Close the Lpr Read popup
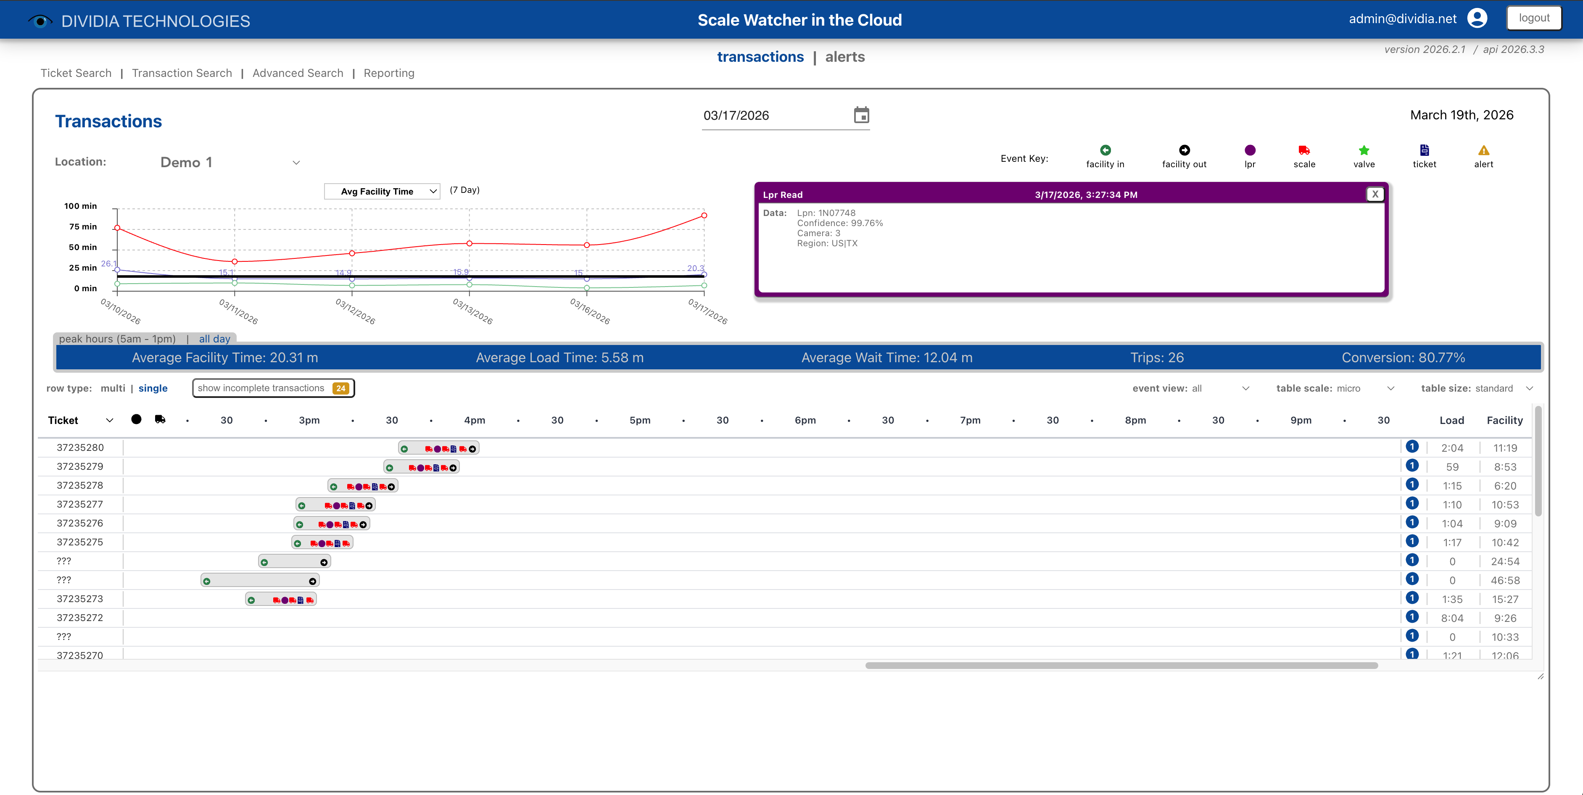1583x795 pixels. [1375, 194]
